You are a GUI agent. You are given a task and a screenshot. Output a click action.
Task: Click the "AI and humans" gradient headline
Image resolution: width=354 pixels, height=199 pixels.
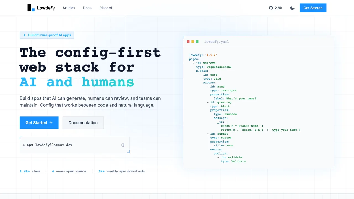tap(77, 82)
